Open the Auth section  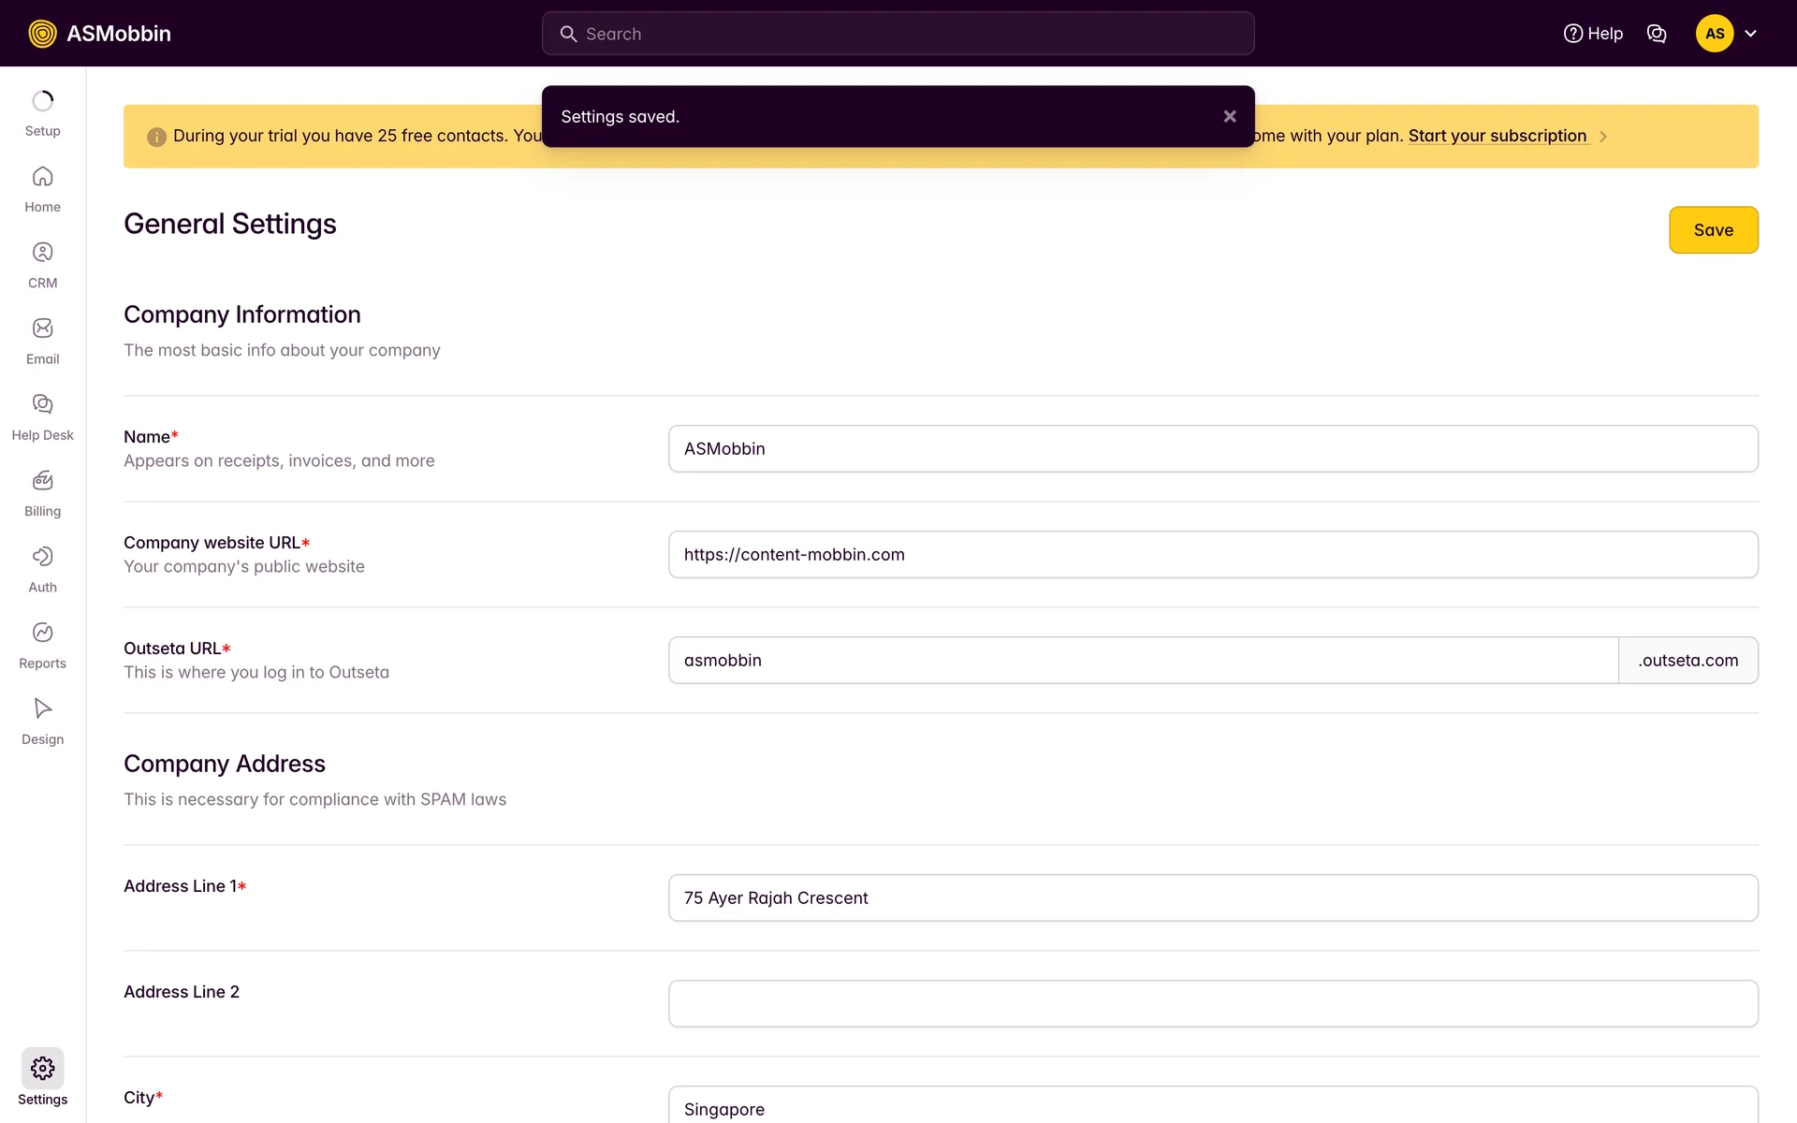click(42, 569)
